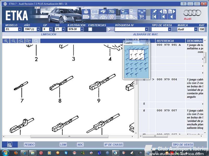Click the zoom-to-area magnifier icon
This screenshot has width=209, height=156.
21,41
